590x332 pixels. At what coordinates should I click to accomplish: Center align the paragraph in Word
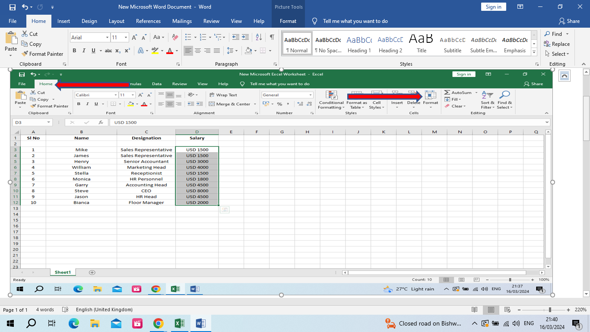point(197,51)
